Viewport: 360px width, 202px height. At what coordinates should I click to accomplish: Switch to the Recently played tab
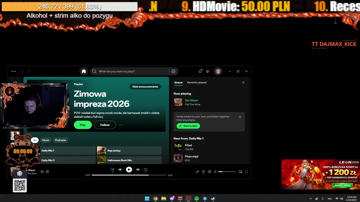point(197,82)
